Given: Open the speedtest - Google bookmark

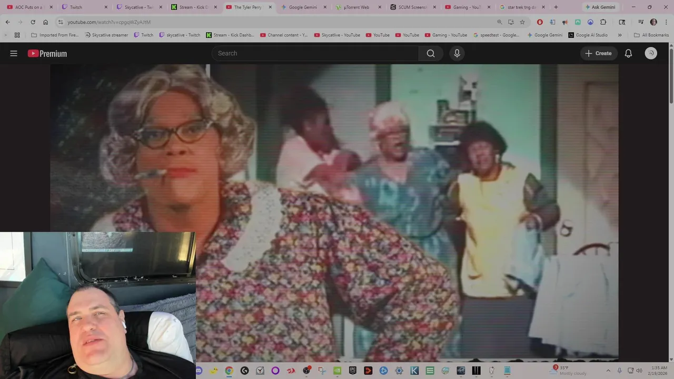Looking at the screenshot, I should click(496, 35).
